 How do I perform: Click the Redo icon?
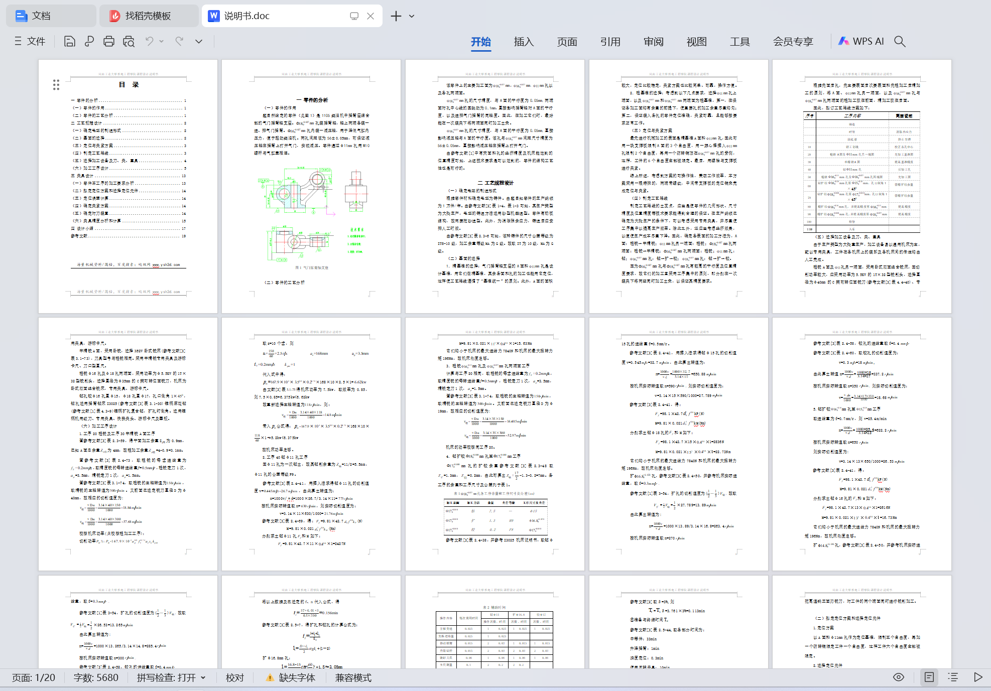(179, 41)
